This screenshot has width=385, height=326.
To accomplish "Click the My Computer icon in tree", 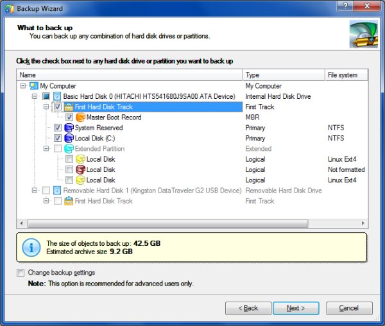I will click(x=34, y=86).
